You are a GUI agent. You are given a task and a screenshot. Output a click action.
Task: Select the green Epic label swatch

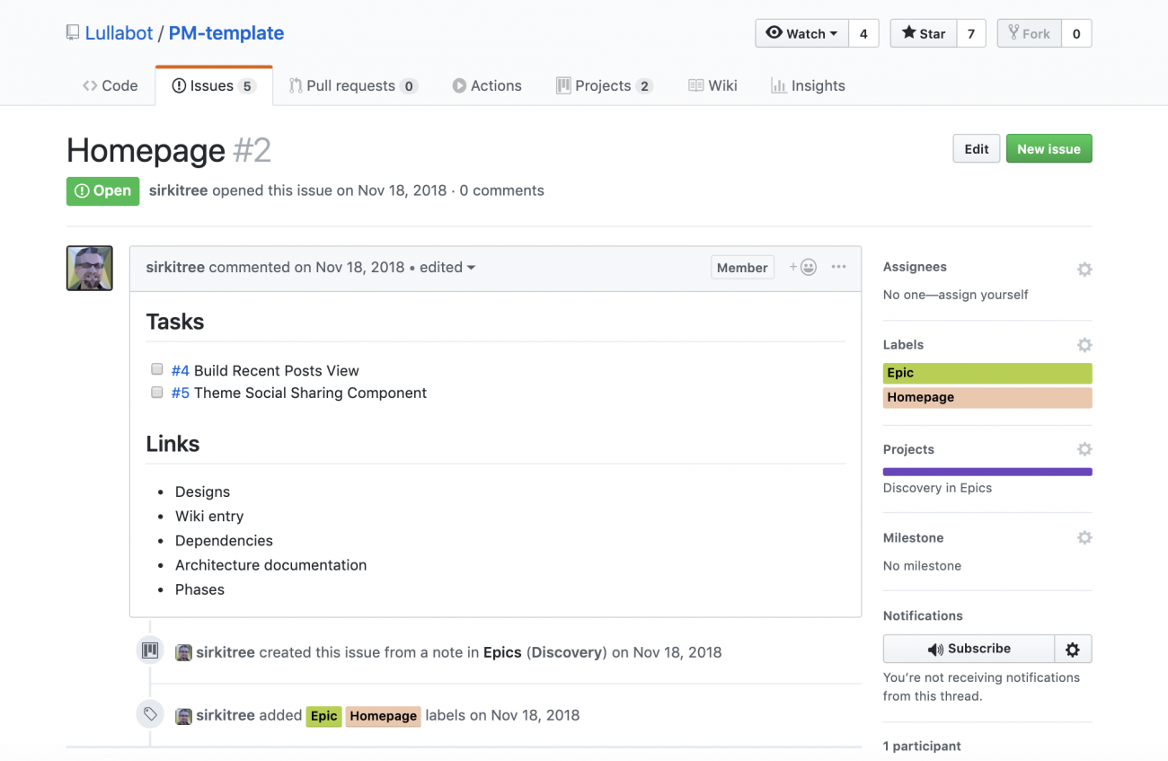[x=987, y=373]
